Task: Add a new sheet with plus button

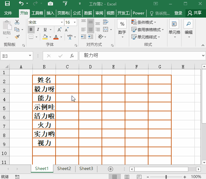Action: pyautogui.click(x=111, y=169)
